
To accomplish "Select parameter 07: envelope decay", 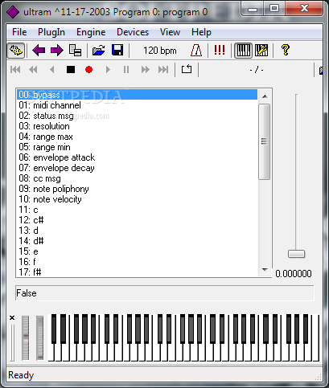I will 137,168.
